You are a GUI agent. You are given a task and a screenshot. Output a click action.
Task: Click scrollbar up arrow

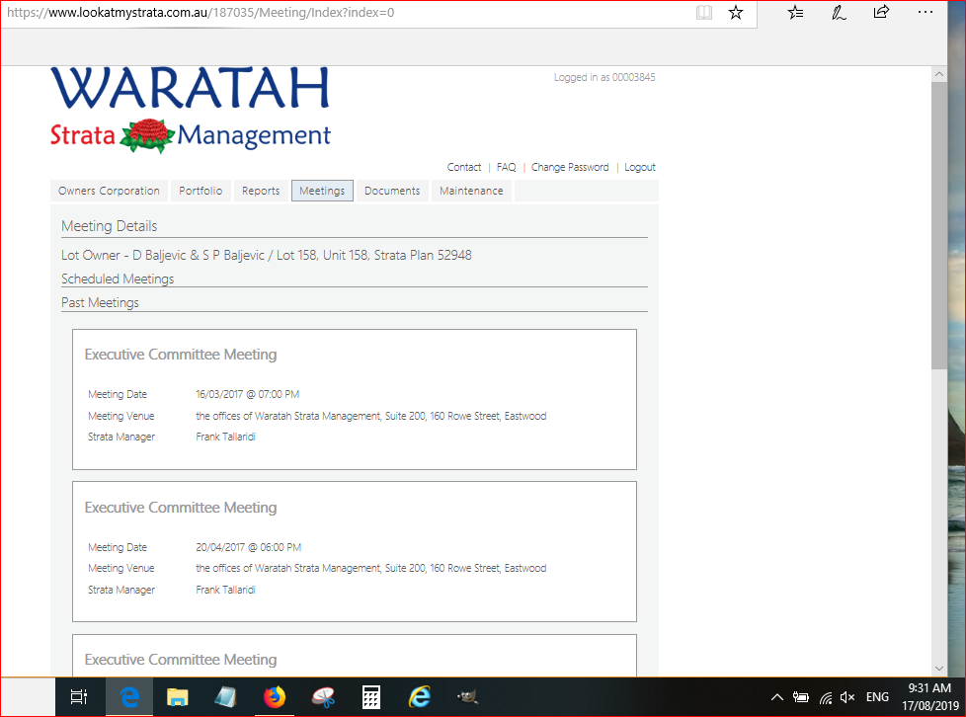tap(939, 74)
